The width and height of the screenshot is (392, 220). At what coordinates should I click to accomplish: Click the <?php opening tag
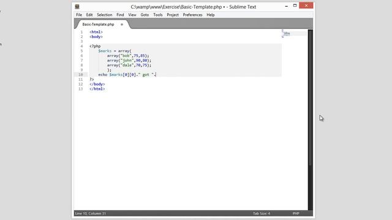[x=95, y=46]
